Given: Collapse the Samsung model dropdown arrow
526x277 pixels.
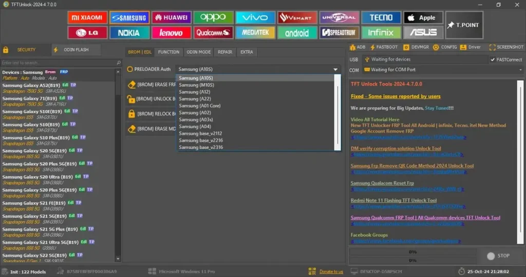Looking at the screenshot, I should coord(335,69).
